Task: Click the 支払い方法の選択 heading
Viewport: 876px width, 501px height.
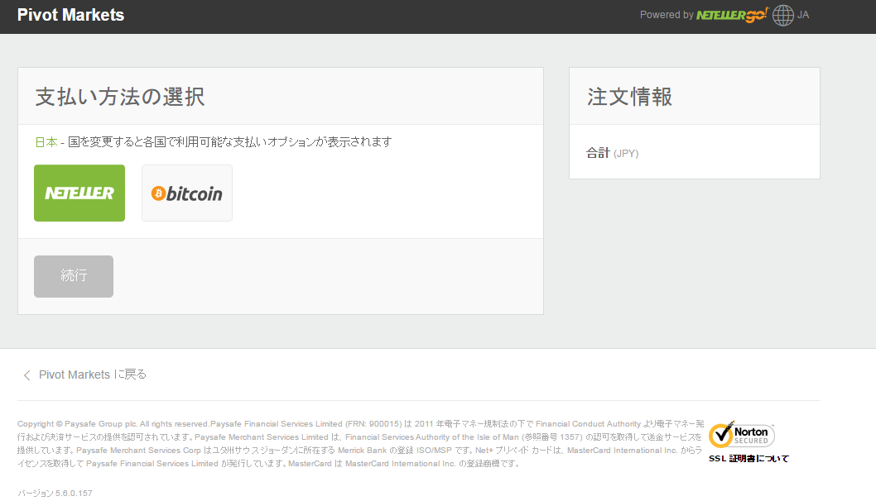Action: pos(119,97)
